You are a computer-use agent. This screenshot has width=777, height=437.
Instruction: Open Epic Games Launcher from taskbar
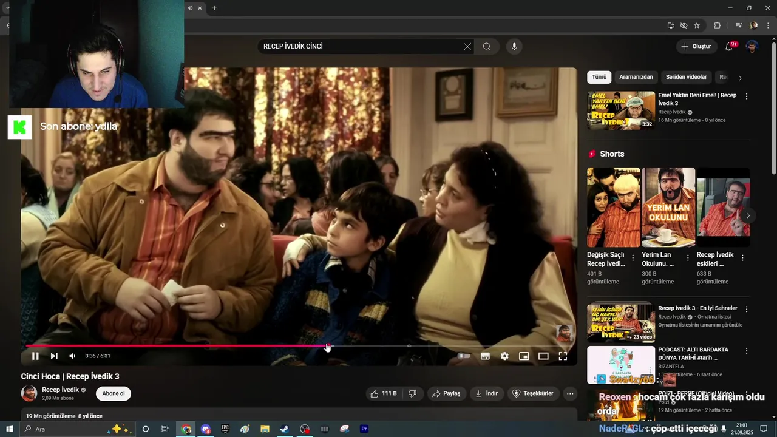tap(225, 429)
